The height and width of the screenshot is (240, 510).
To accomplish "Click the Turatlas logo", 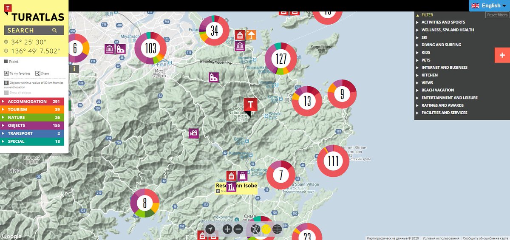I will (34, 12).
